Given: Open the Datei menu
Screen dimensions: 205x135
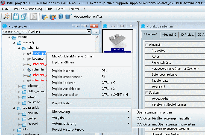Looking at the screenshot, I should pyautogui.click(x=6, y=9).
